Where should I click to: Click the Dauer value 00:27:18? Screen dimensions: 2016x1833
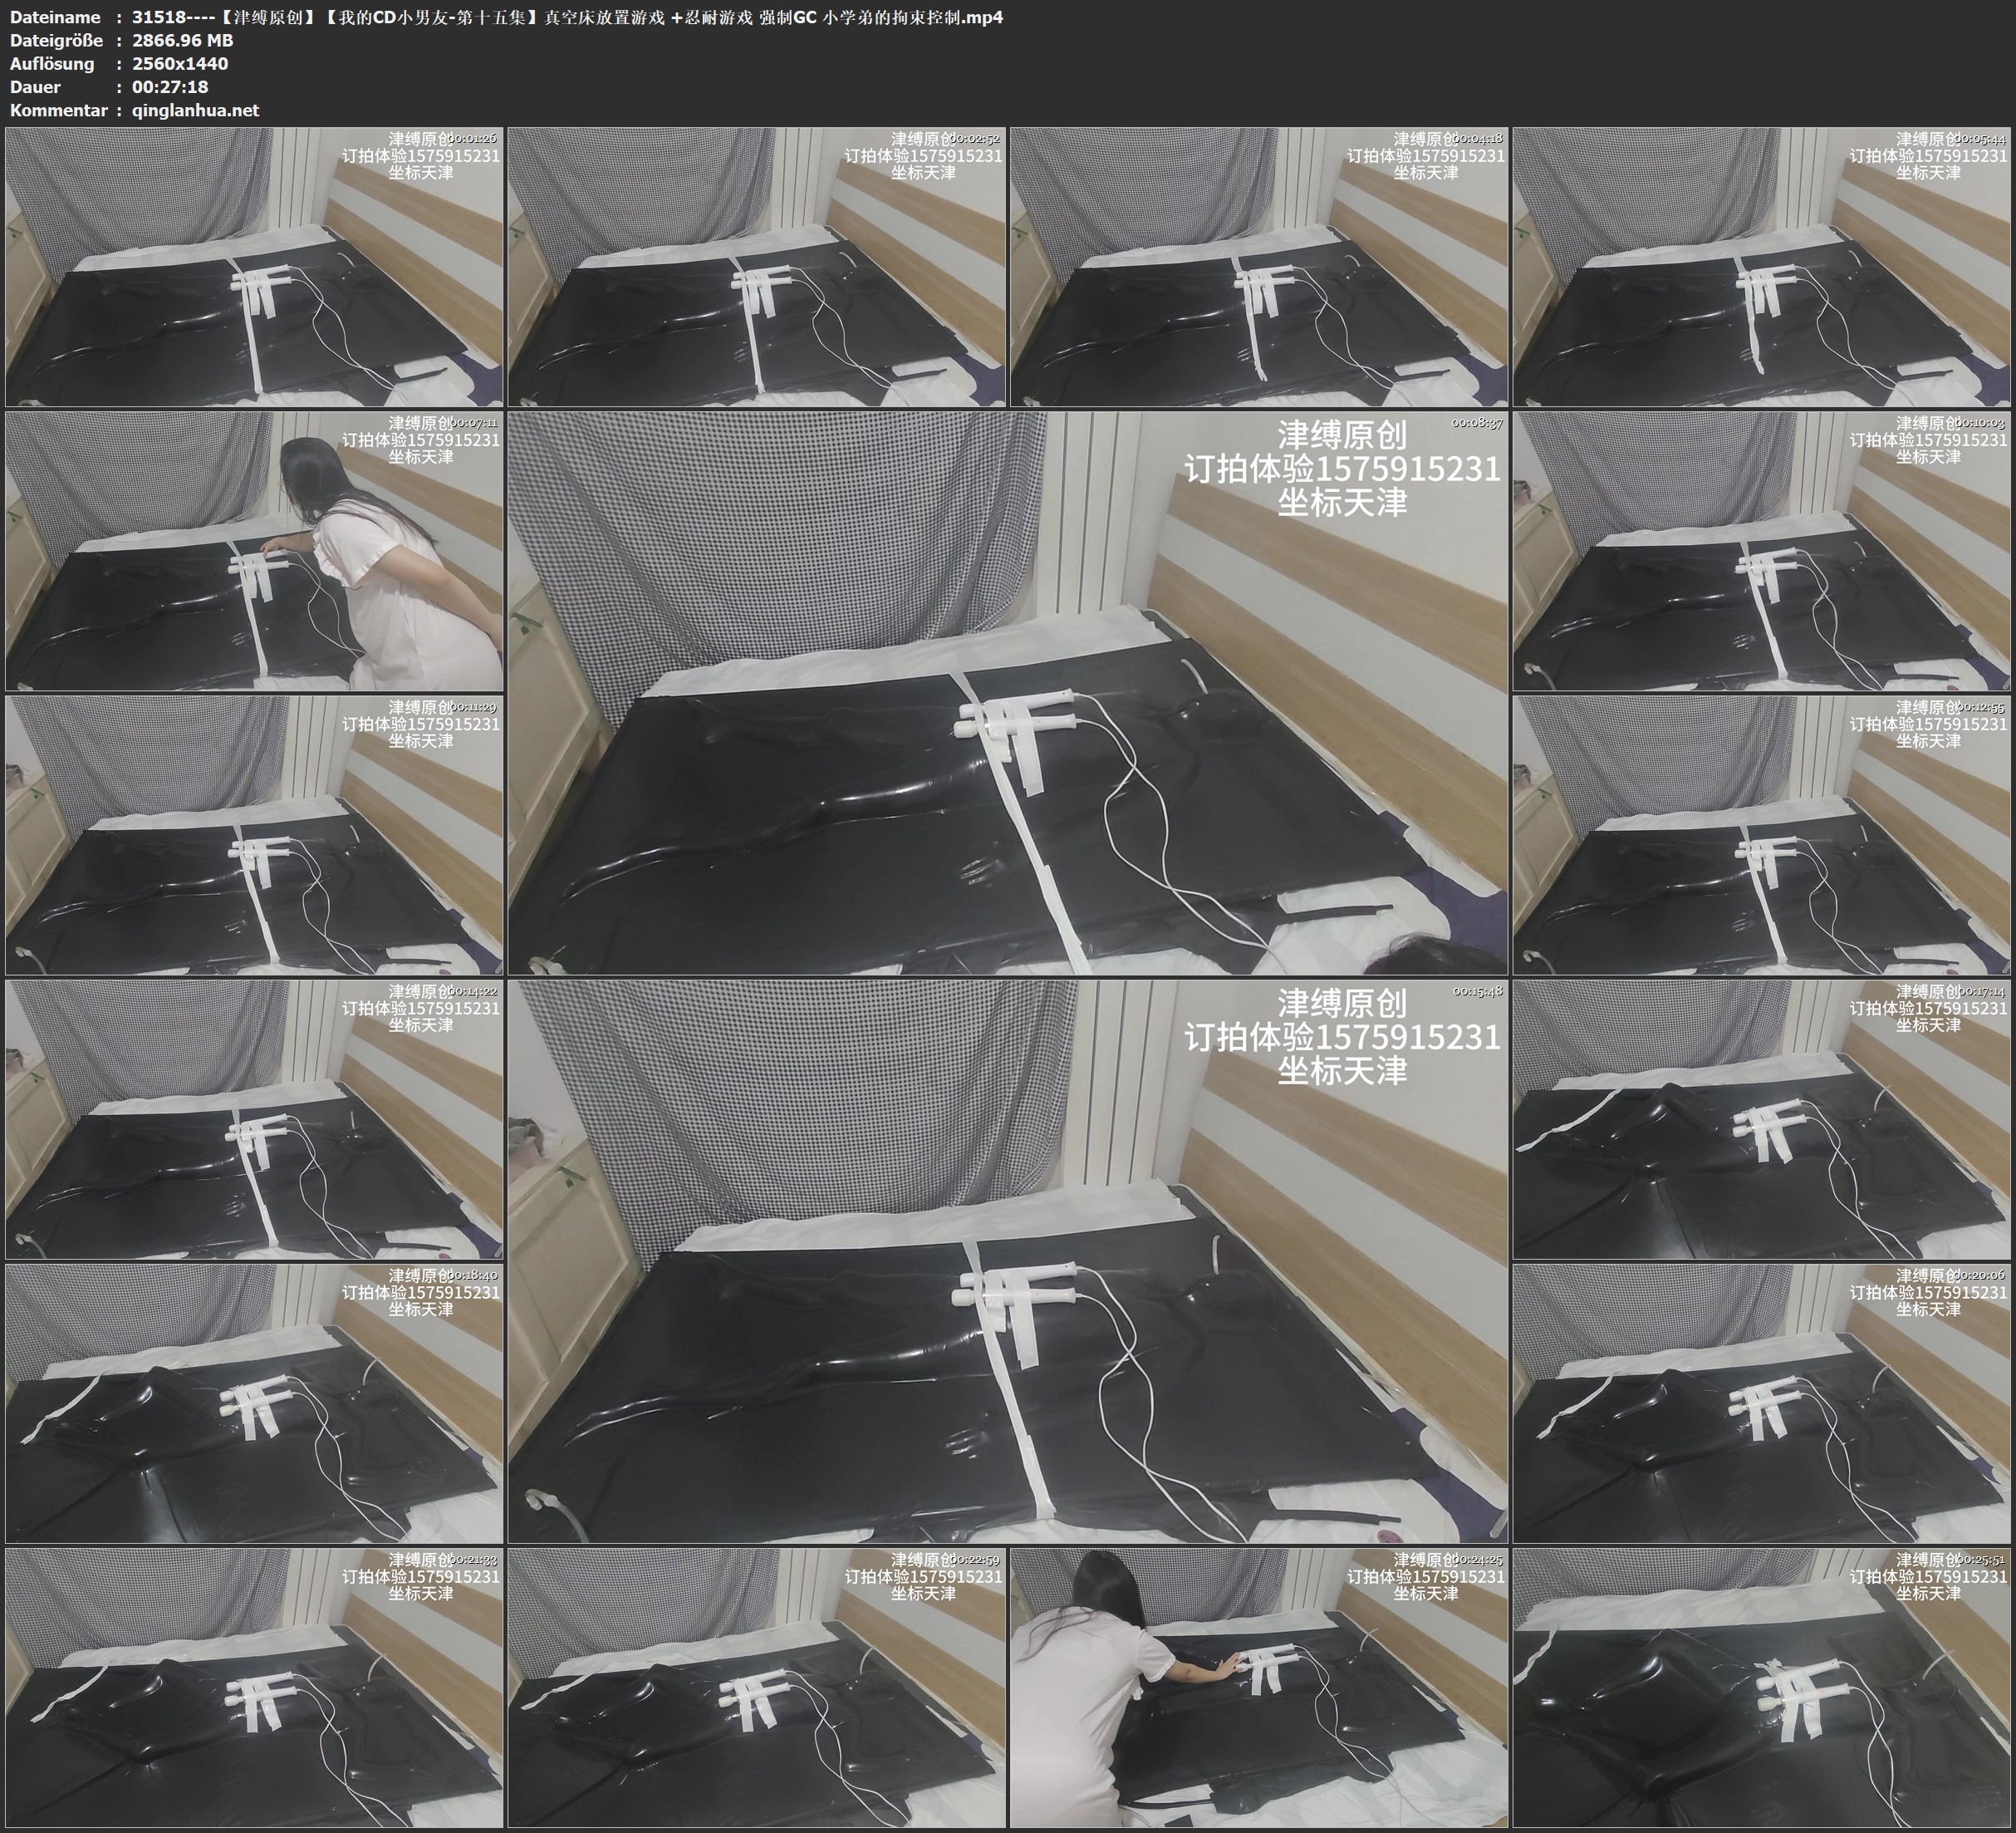[x=170, y=87]
